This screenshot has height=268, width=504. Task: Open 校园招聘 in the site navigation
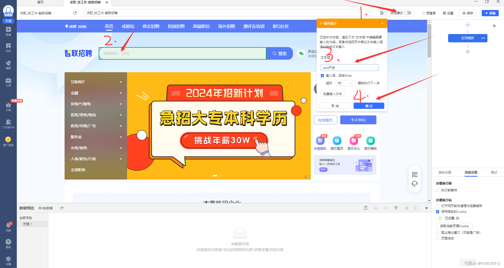[176, 26]
